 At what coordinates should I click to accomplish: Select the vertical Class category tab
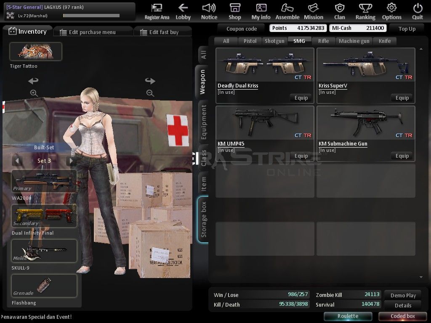(x=203, y=158)
